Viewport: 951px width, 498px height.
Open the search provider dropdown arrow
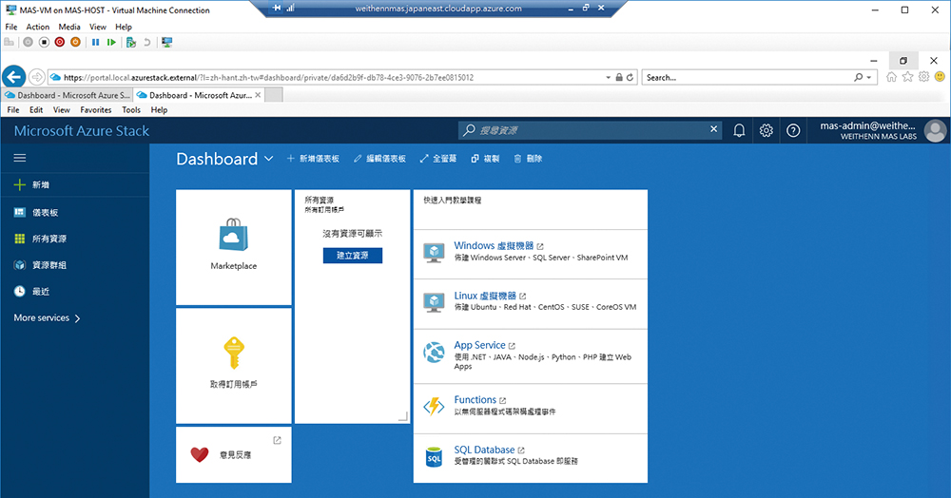(x=869, y=78)
